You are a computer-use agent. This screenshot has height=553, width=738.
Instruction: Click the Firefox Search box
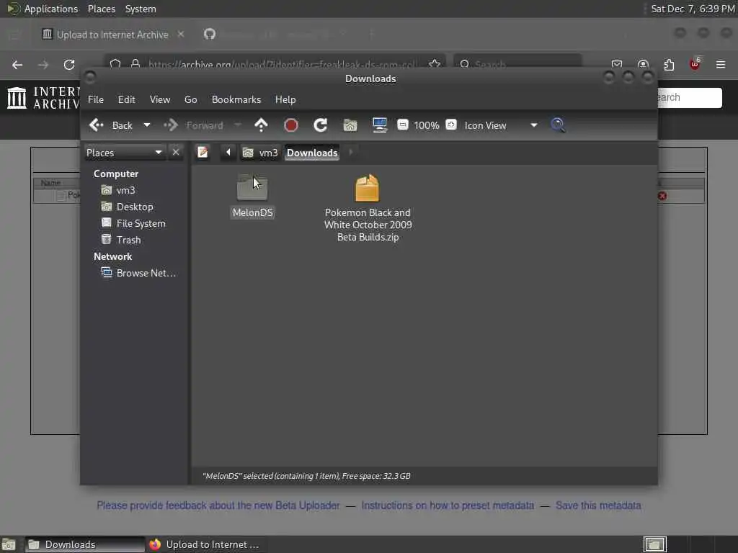point(517,64)
